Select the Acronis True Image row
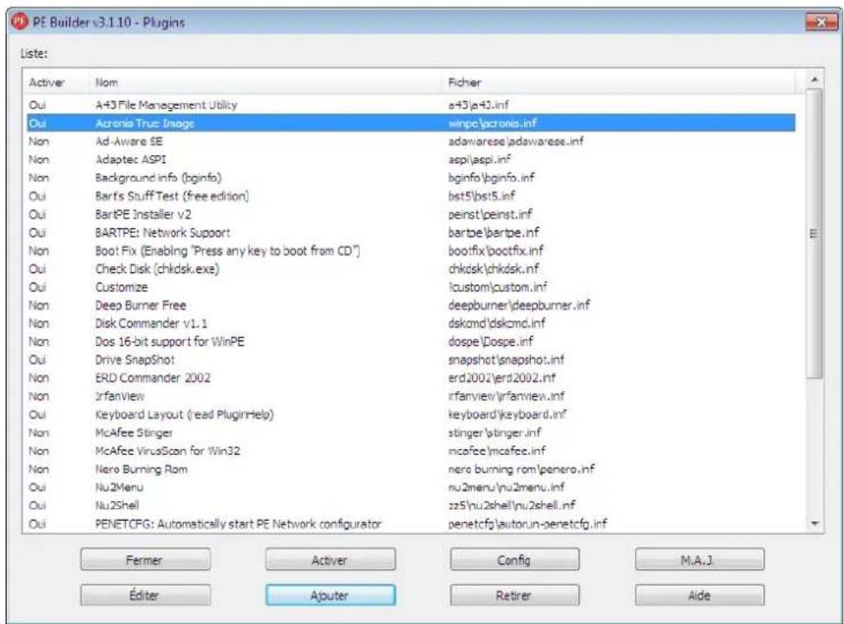This screenshot has width=844, height=624. (x=410, y=123)
